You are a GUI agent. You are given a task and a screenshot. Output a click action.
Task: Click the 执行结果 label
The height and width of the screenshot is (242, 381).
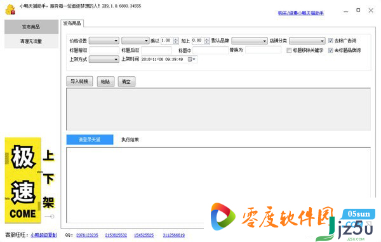[x=130, y=140]
